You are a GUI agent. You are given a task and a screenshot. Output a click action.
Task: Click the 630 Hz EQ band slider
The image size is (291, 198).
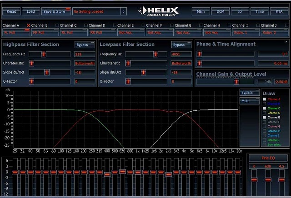pos(122,172)
